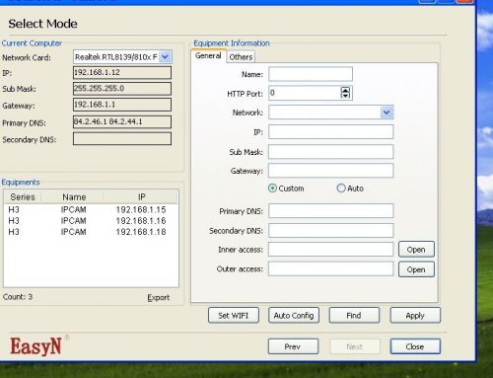
Task: Go back with the Prev button
Action: pos(293,346)
